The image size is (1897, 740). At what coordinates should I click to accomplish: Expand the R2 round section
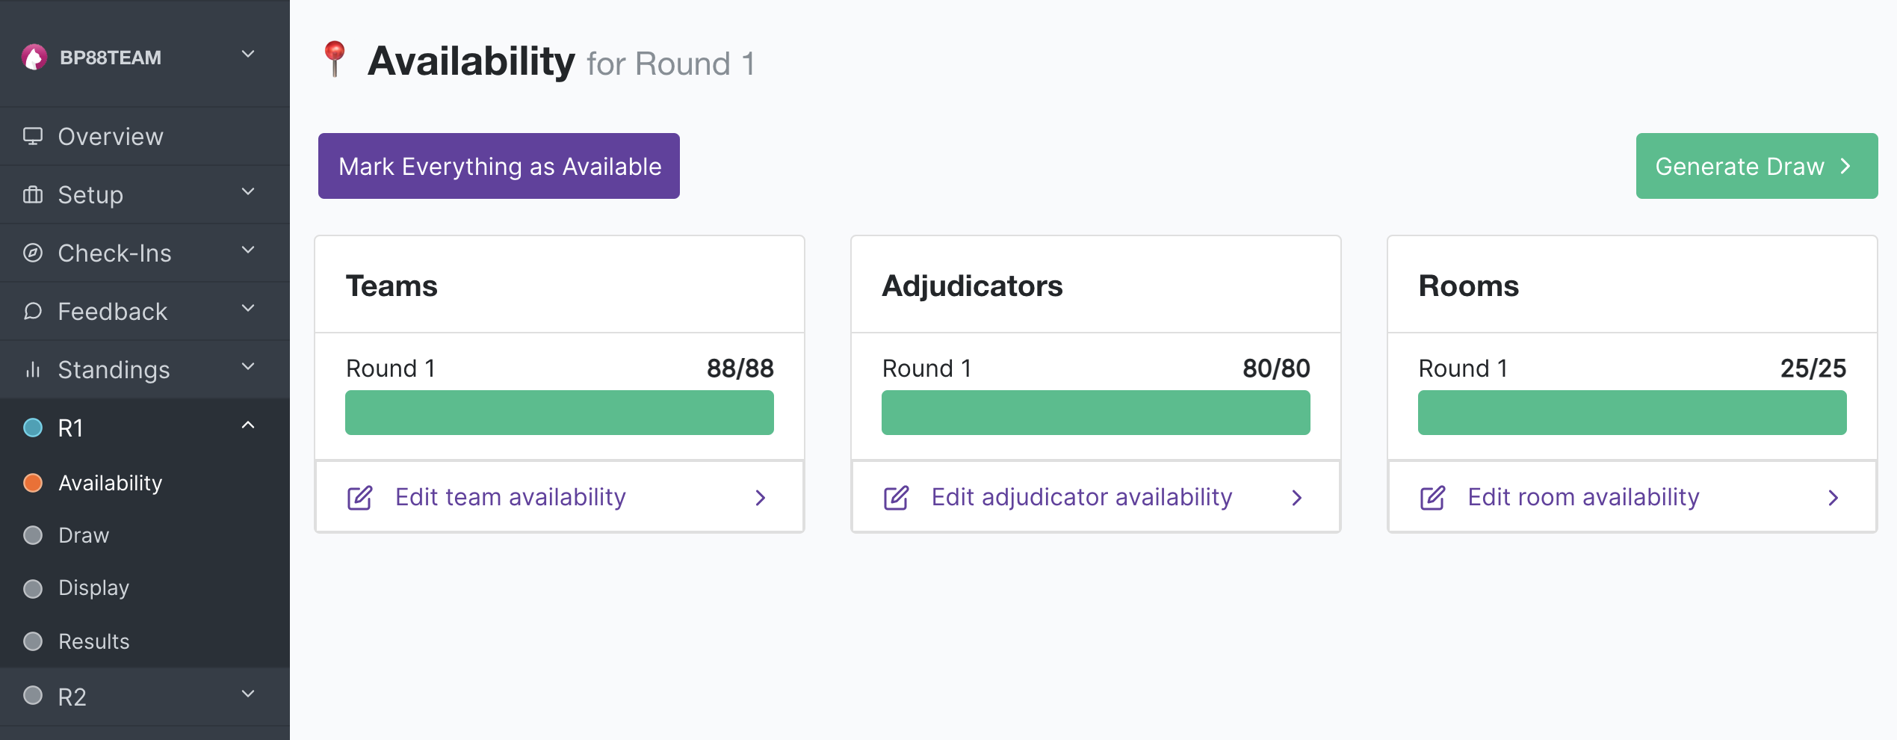point(248,694)
